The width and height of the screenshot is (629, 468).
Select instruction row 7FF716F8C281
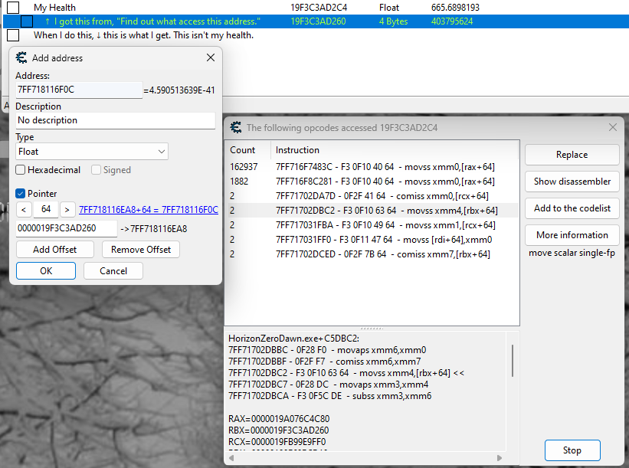coord(373,182)
